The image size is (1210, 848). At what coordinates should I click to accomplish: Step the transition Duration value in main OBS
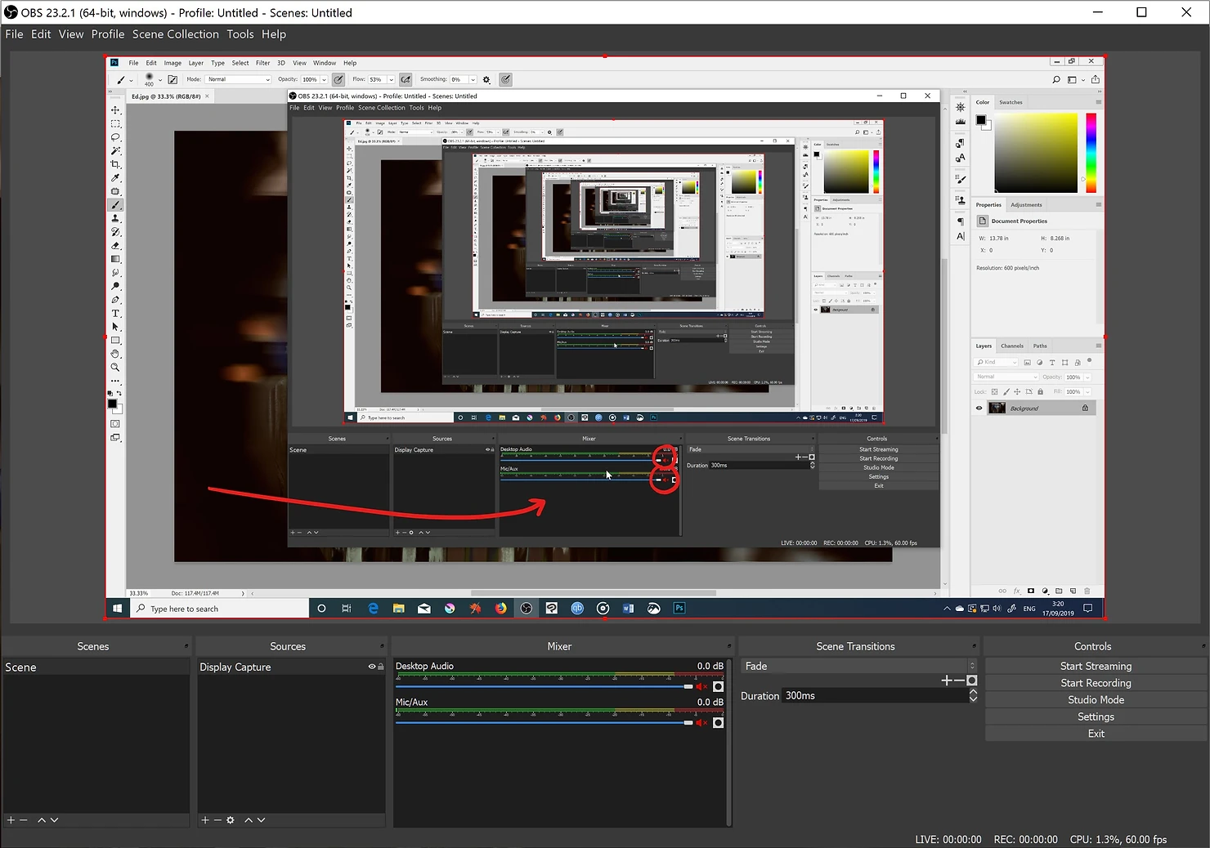pos(973,696)
